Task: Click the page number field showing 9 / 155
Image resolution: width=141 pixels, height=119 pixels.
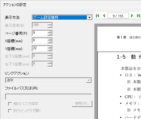Action: tap(118, 16)
